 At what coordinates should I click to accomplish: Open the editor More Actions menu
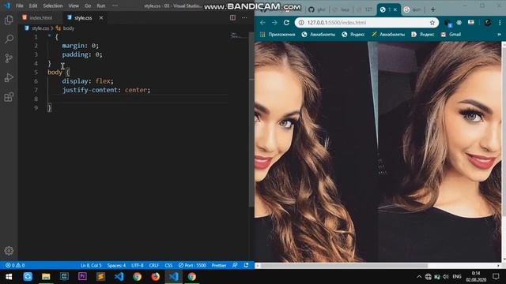[x=244, y=17]
